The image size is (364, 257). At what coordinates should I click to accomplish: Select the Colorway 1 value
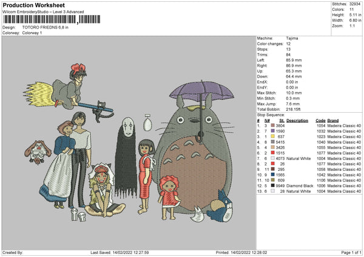(32, 33)
